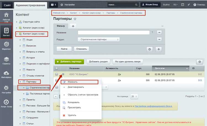Open the Раздел dropdown Стратегические партнеры
Image resolution: width=207 pixels, height=126 pixels.
99,39
